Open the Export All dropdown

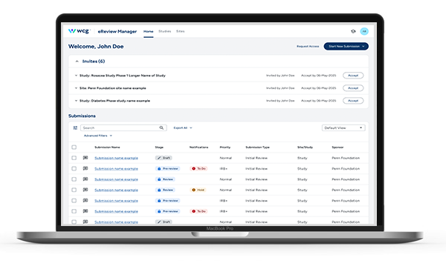click(x=183, y=128)
